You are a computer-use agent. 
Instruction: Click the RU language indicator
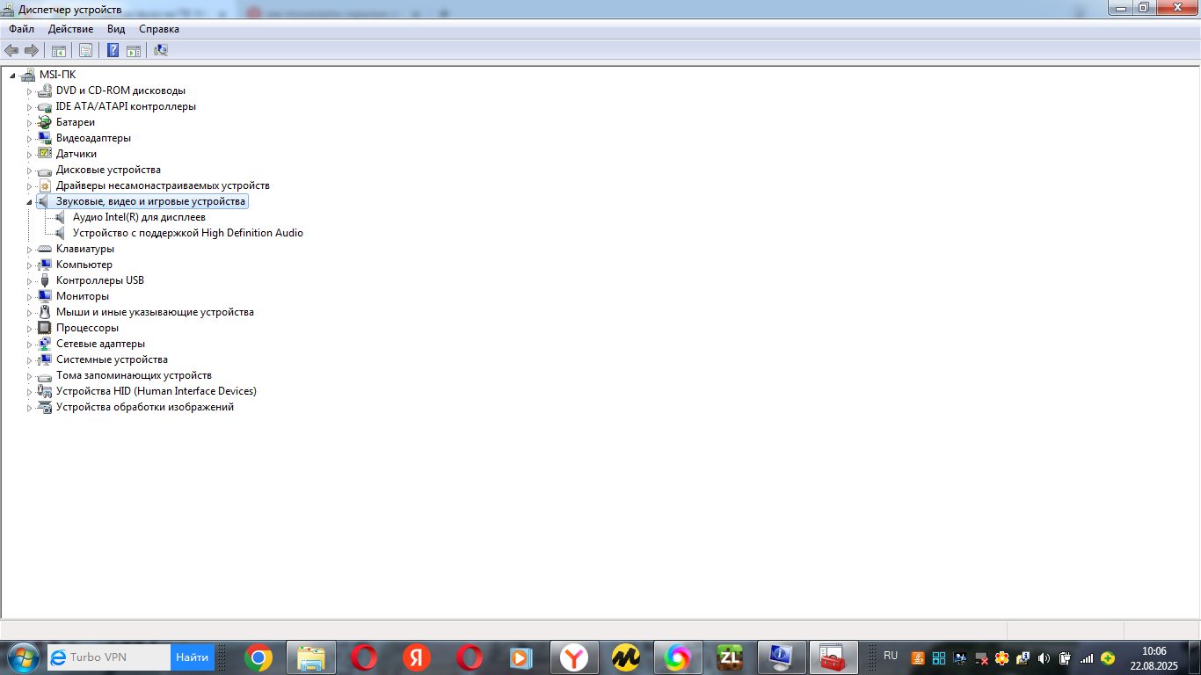click(891, 657)
